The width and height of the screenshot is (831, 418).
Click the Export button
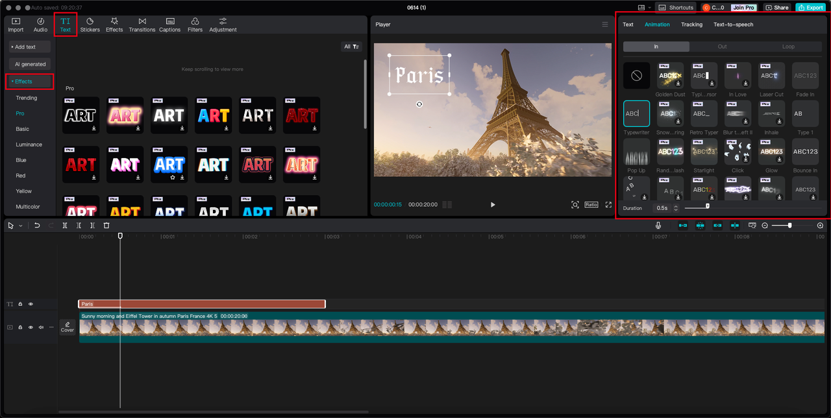[x=810, y=8]
